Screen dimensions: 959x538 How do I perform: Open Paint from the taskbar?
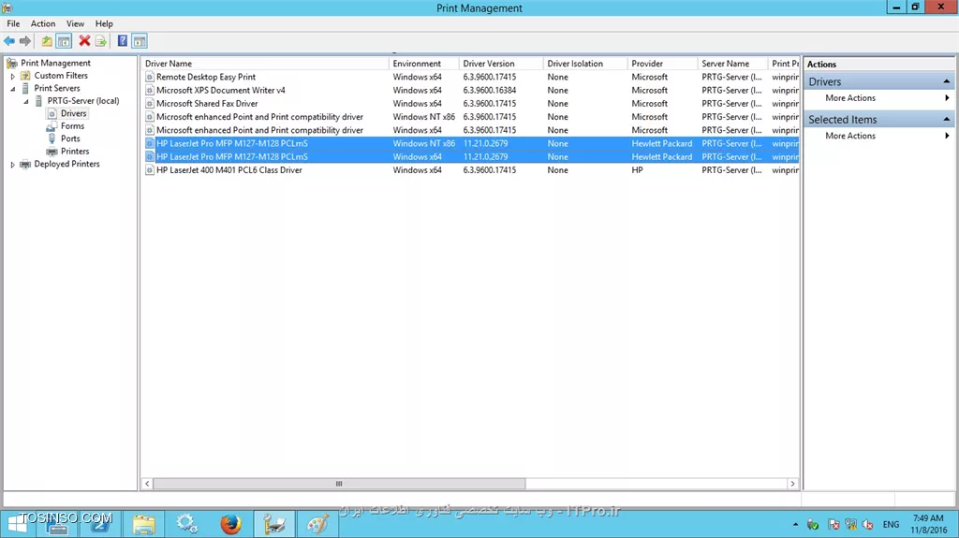tap(317, 525)
